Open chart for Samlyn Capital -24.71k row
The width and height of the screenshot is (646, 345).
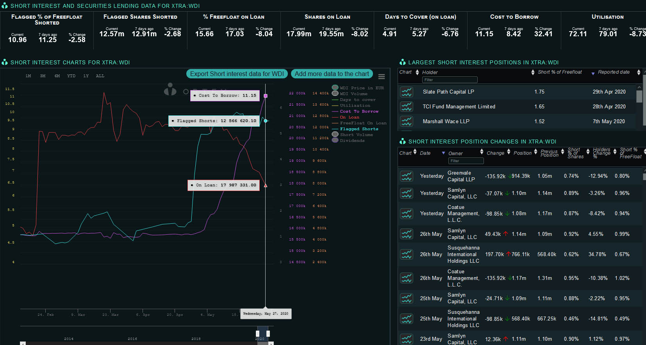click(407, 298)
